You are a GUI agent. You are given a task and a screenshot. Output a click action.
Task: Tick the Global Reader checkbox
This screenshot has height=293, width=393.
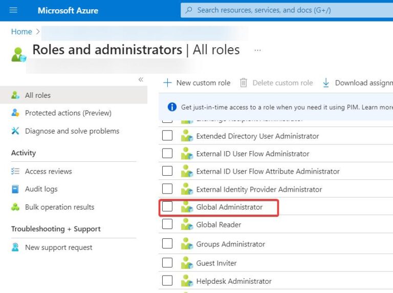pos(167,224)
